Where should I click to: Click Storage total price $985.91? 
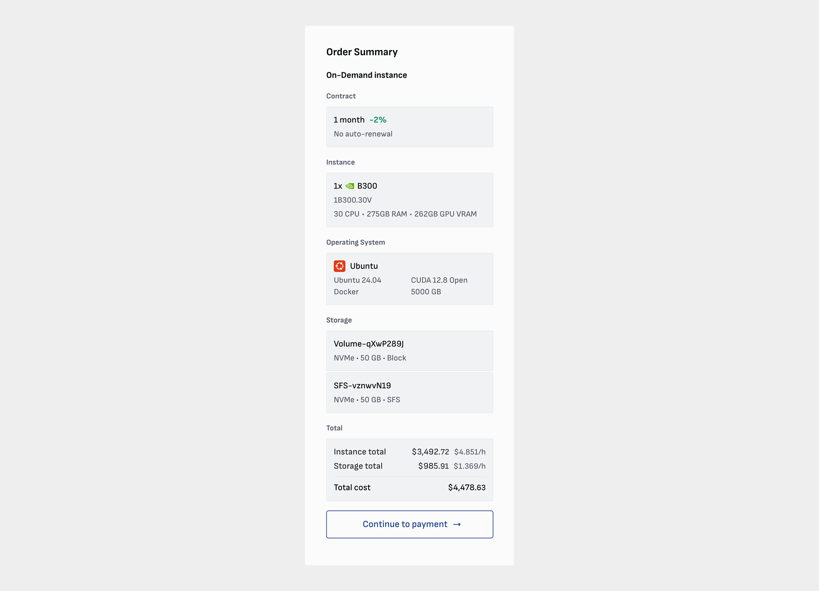pyautogui.click(x=433, y=466)
